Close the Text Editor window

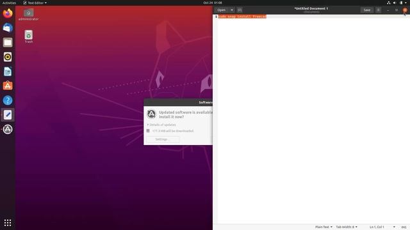pyautogui.click(x=405, y=10)
